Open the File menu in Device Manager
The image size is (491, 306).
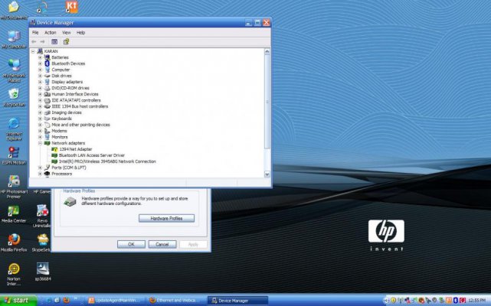(x=35, y=33)
